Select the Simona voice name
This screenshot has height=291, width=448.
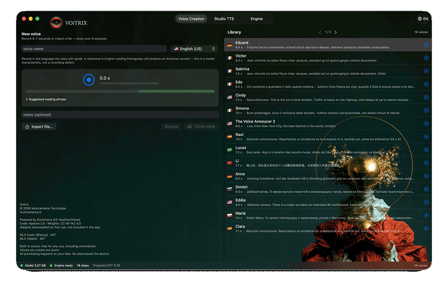[242, 108]
